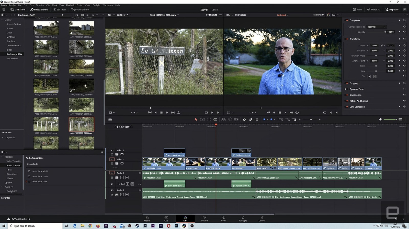Viewport: 409px width, 229px height.
Task: Solo the Audio 3 track
Action: click(122, 195)
